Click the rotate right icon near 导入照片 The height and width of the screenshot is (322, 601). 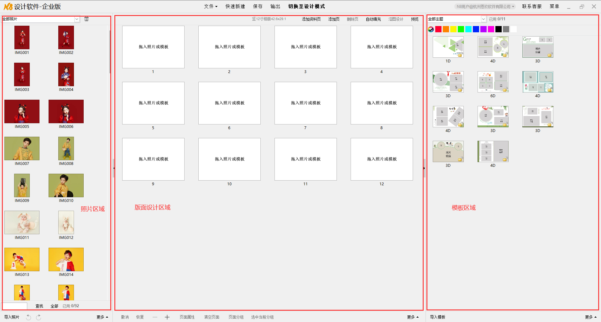[39, 317]
